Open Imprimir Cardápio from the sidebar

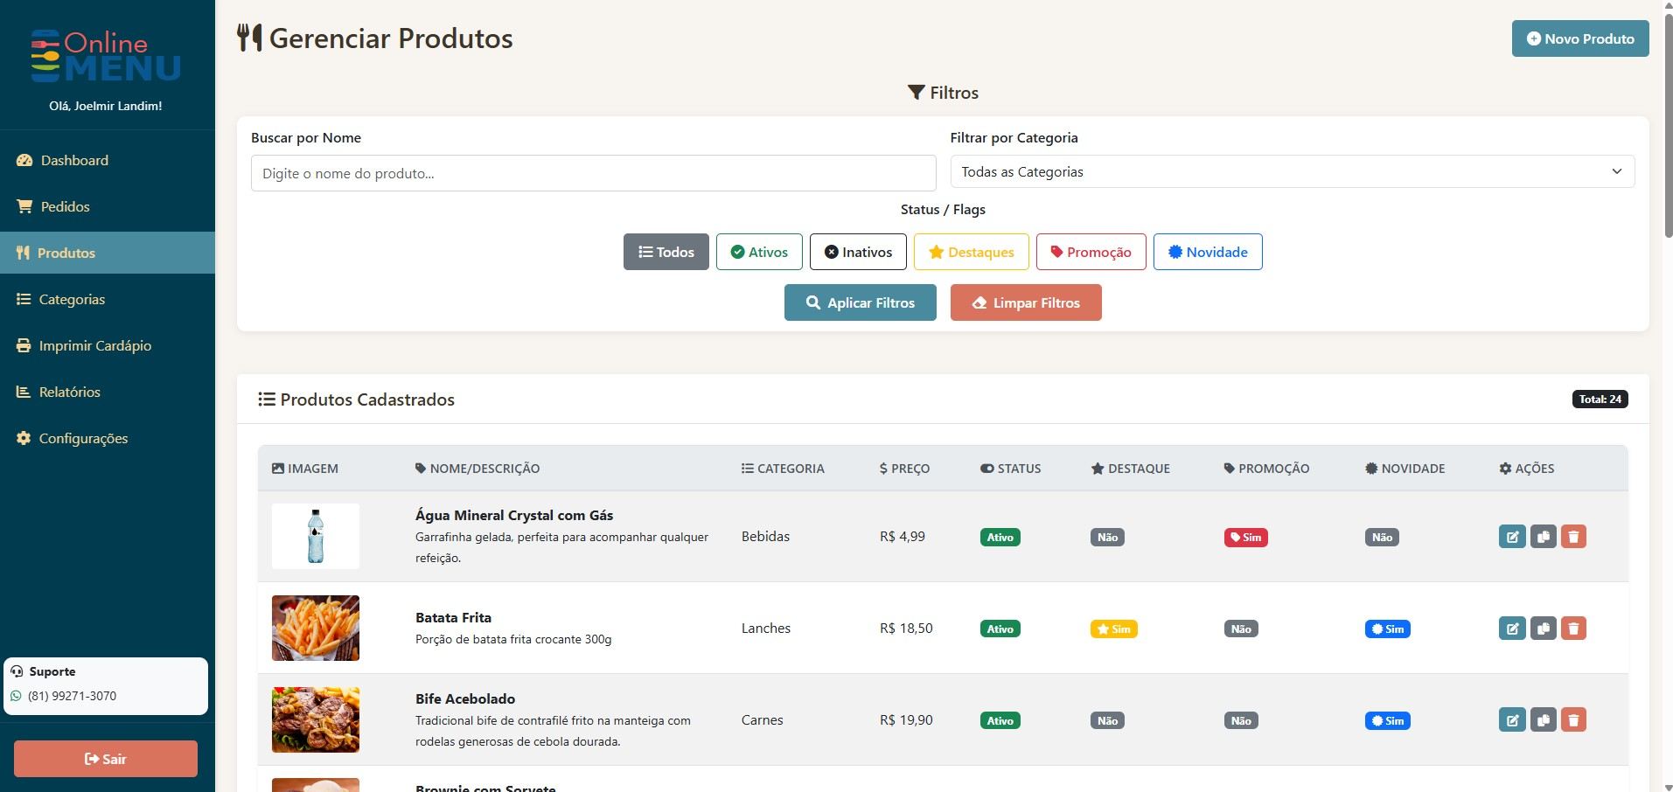click(95, 345)
